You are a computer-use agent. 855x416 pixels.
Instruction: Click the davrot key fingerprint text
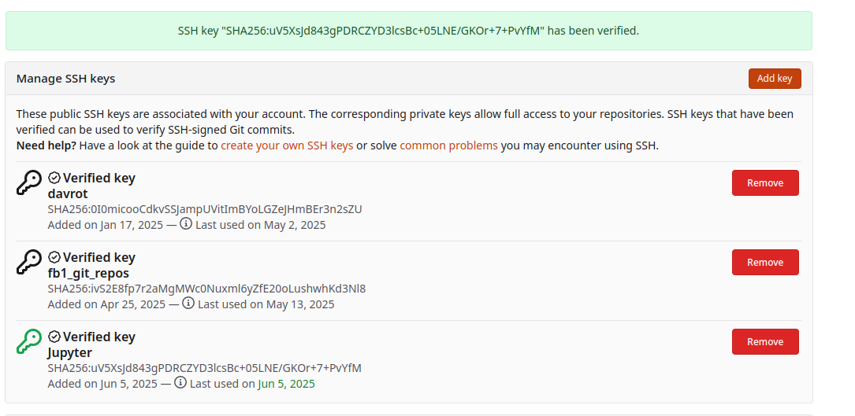tap(205, 209)
